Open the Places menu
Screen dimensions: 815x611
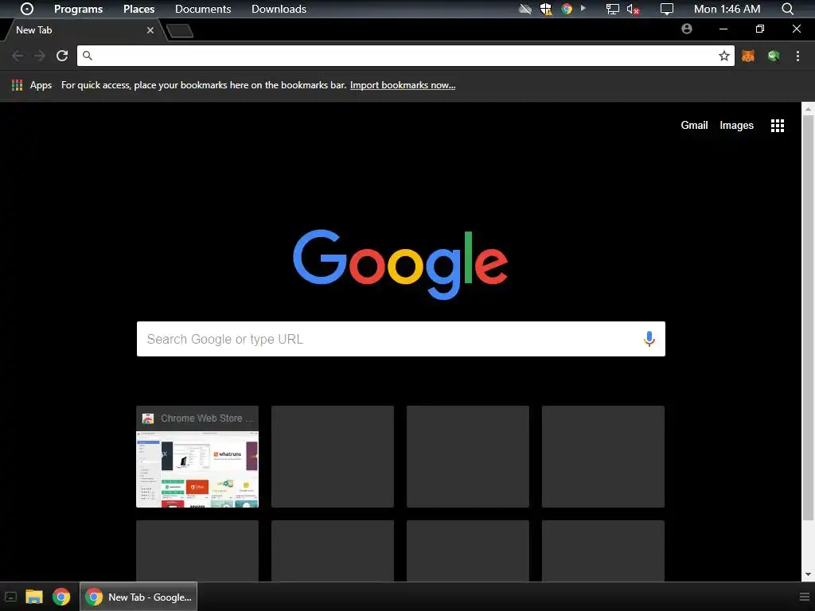click(x=138, y=9)
